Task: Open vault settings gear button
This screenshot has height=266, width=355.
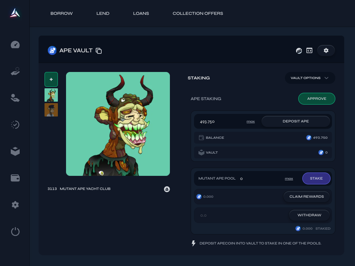Action: [326, 50]
